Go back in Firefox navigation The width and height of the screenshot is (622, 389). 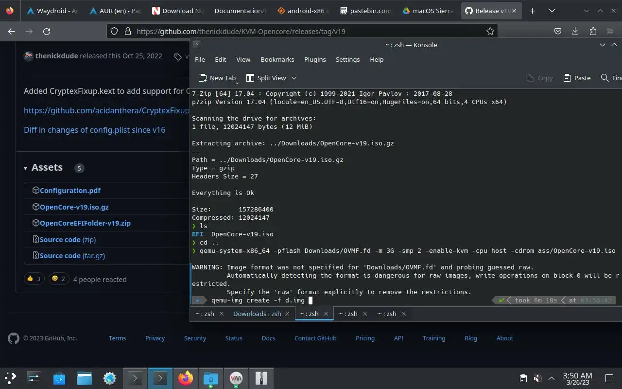[12, 31]
